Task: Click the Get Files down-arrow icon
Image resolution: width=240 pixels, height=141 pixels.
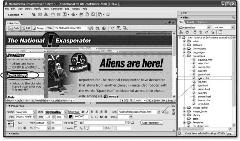Action: point(195,32)
